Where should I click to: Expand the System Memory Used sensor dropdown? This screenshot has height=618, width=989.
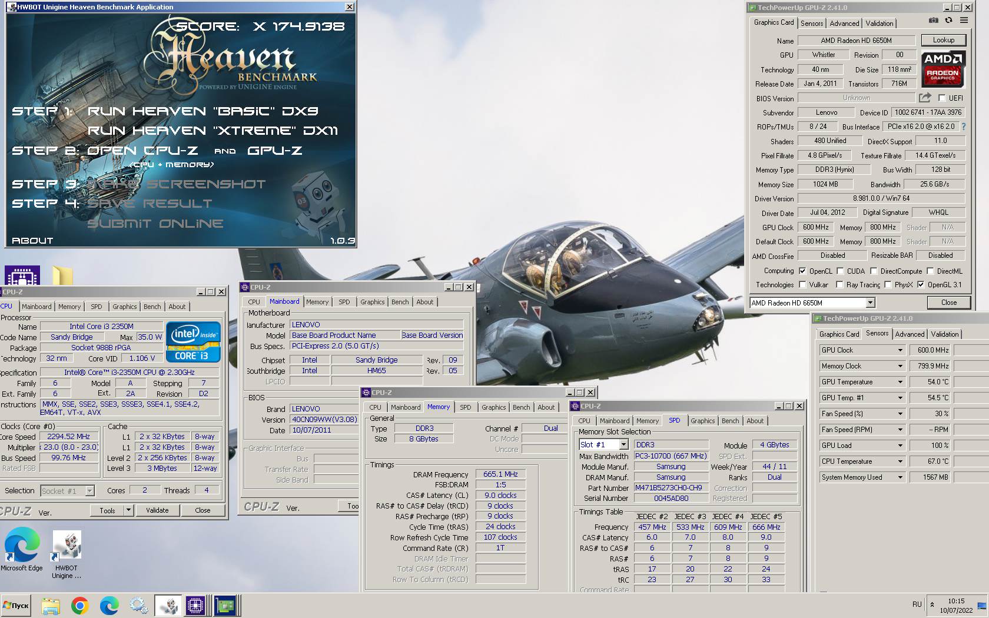[x=900, y=477]
